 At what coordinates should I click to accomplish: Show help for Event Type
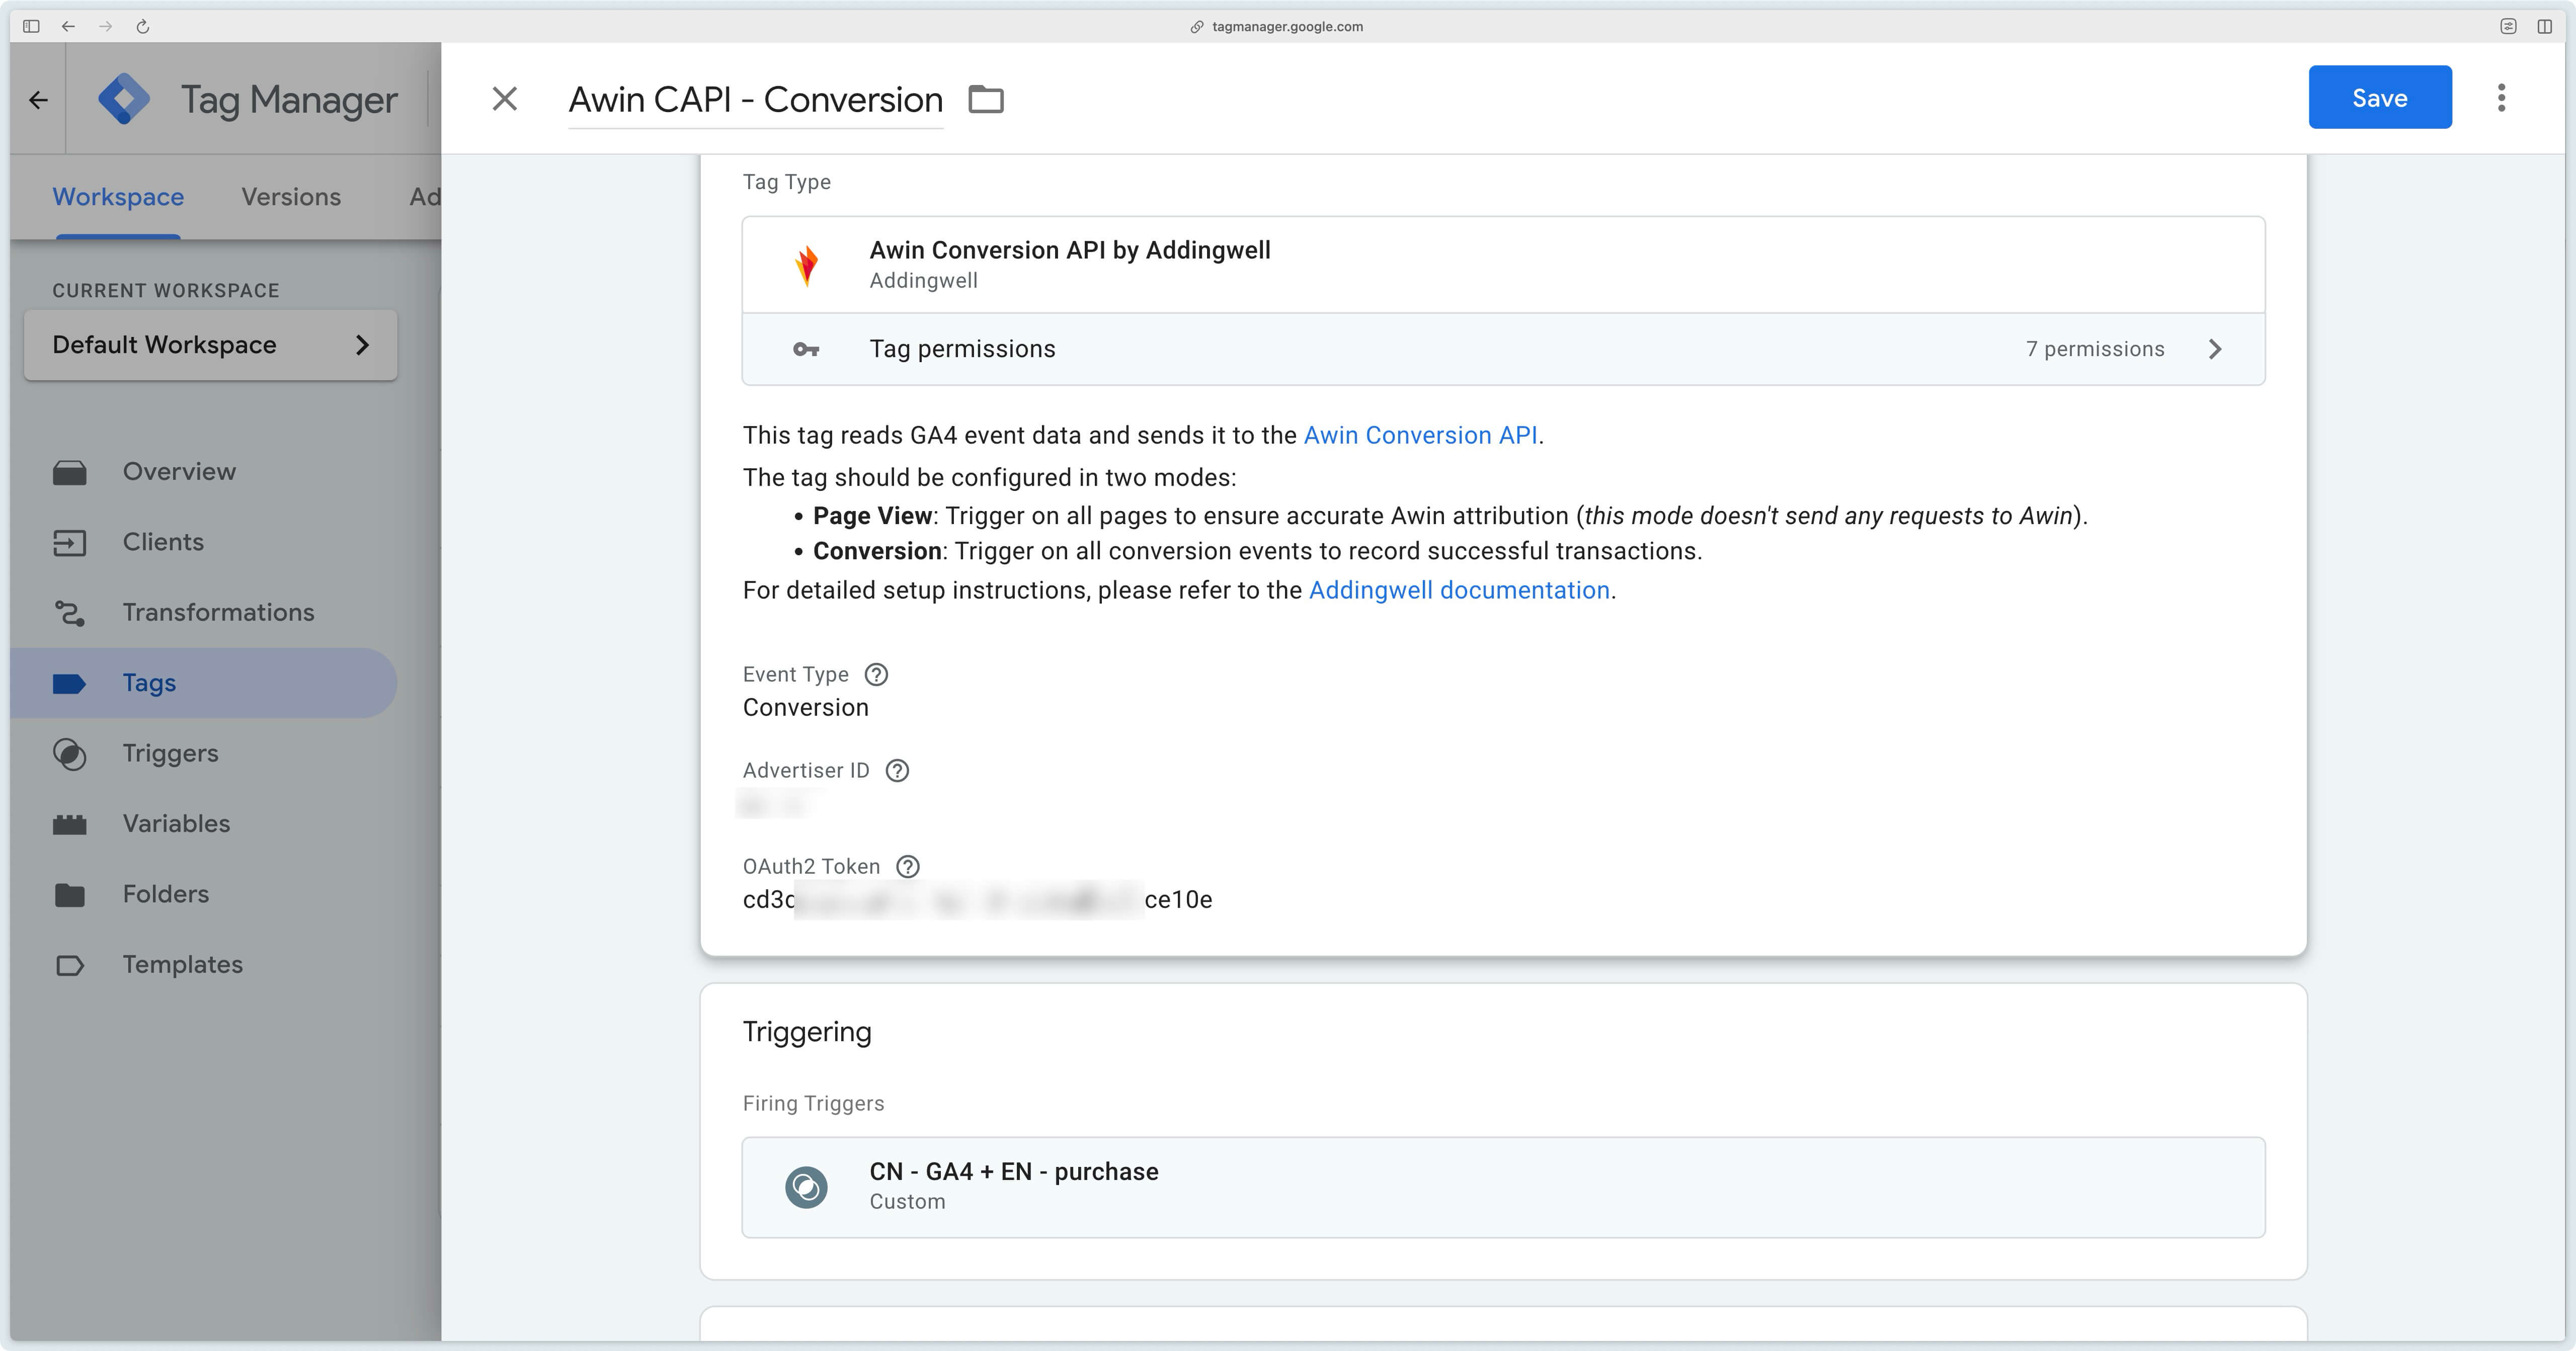pyautogui.click(x=876, y=675)
